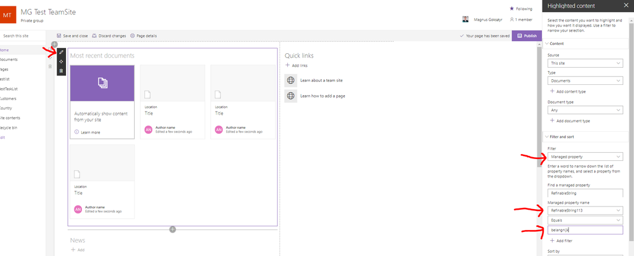This screenshot has width=634, height=256.
Task: Click the Following star icon
Action: 511,8
